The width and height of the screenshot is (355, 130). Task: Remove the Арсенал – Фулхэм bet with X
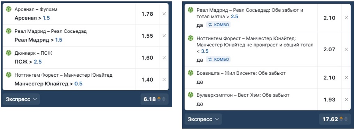pyautogui.click(x=164, y=14)
